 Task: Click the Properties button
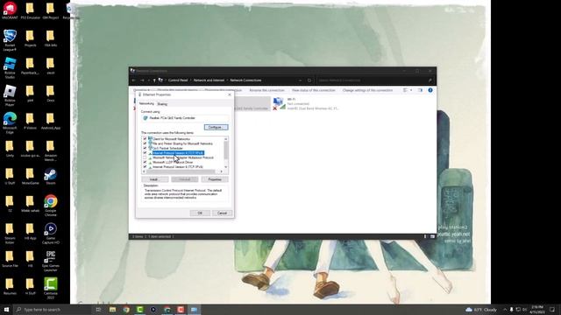pyautogui.click(x=215, y=179)
